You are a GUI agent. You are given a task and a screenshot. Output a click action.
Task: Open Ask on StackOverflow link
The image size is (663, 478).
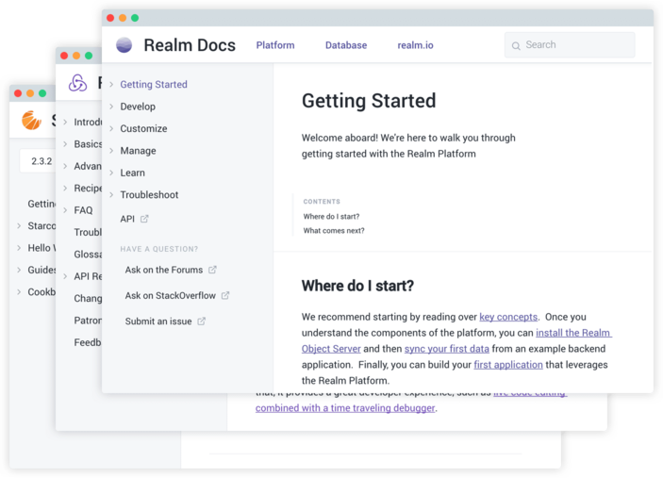click(x=170, y=295)
